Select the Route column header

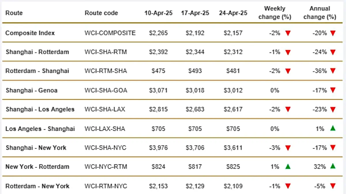pos(14,13)
